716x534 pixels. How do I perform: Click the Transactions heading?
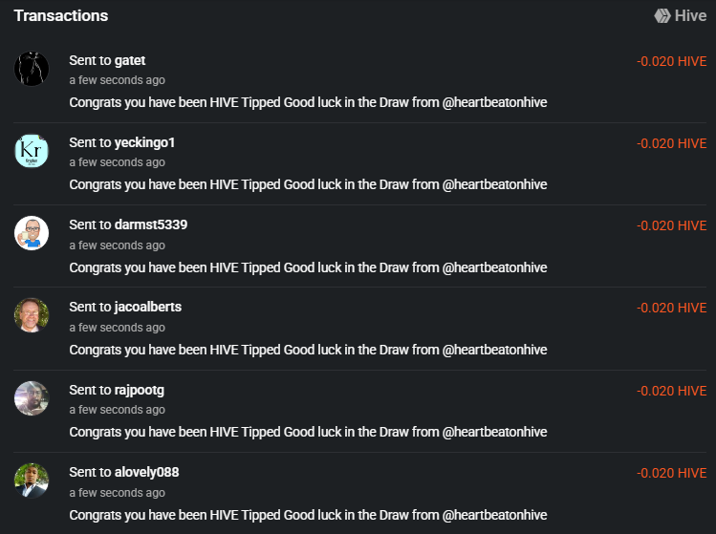point(61,16)
